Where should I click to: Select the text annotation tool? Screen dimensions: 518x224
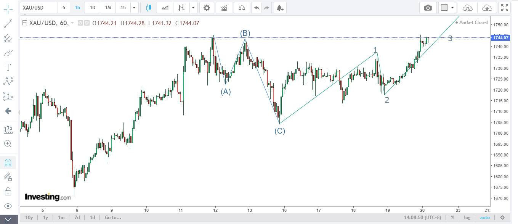point(8,68)
